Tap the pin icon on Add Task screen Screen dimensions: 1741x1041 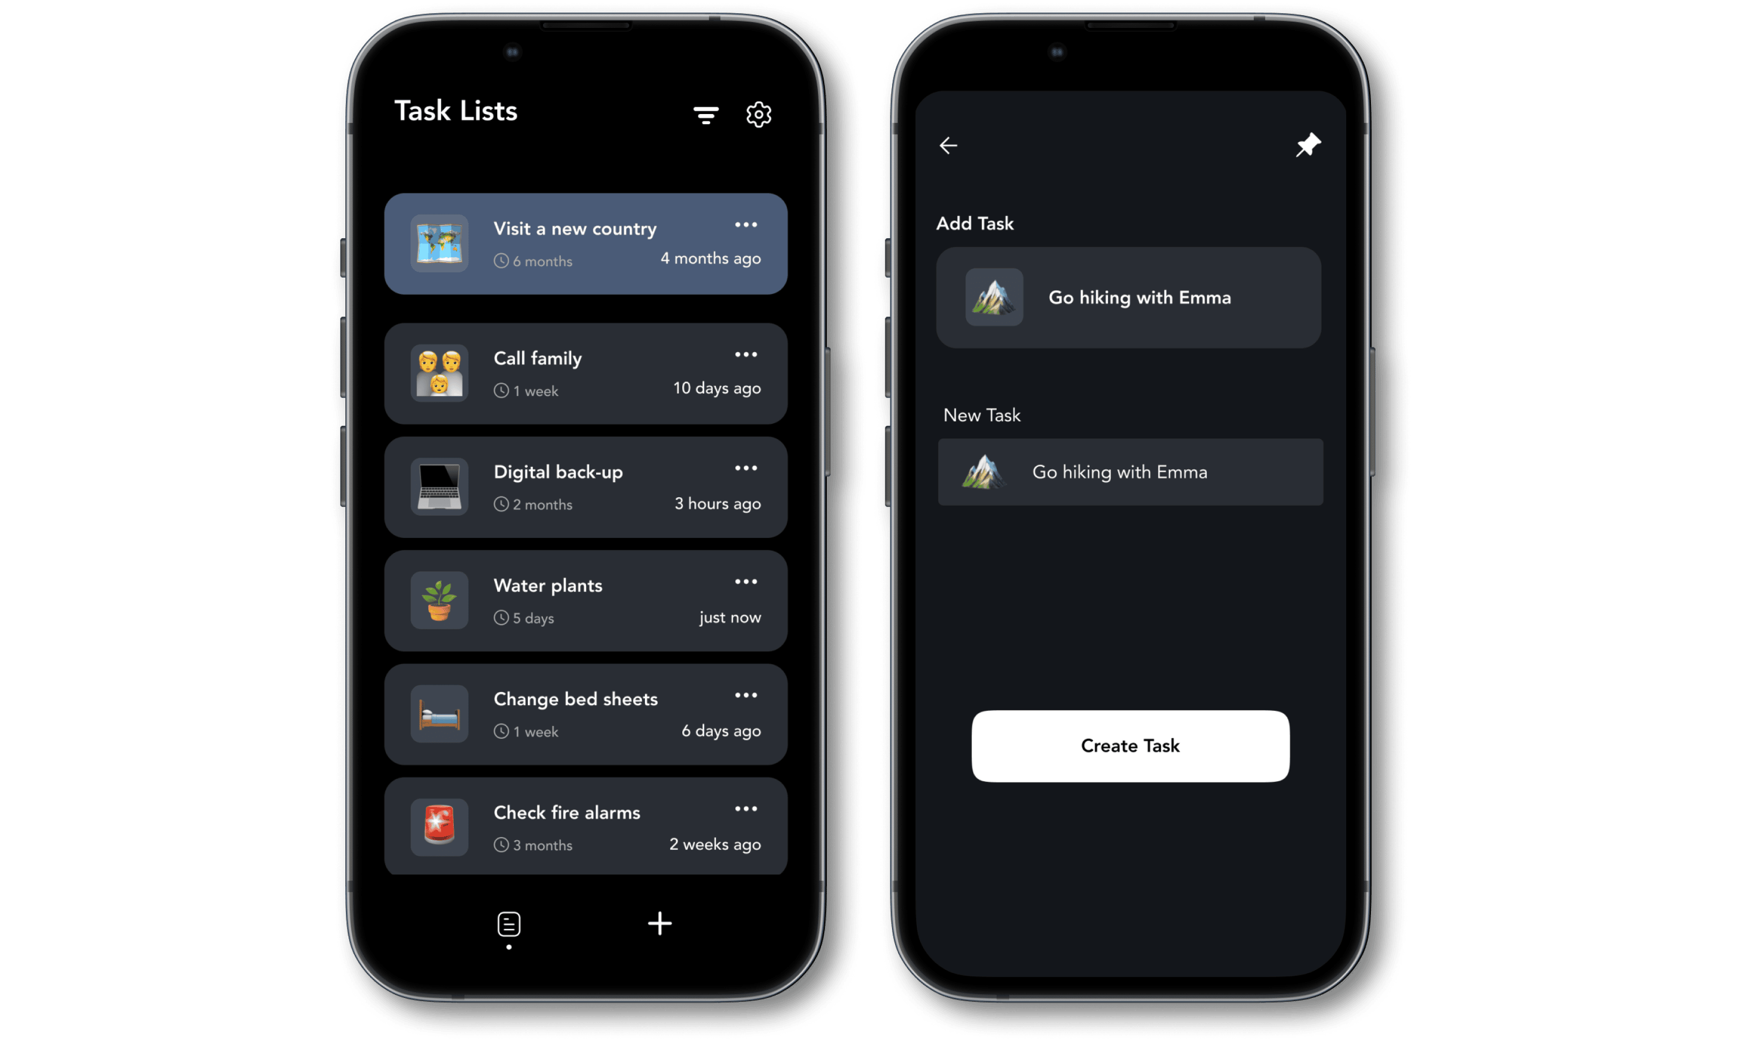pos(1307,145)
